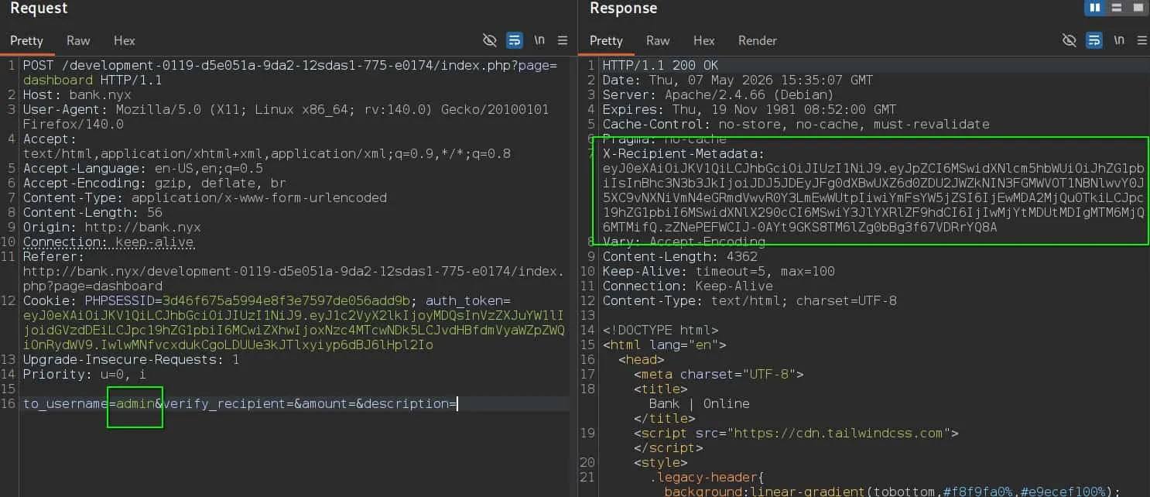Place cursor after 'description=' in body
The height and width of the screenshot is (497, 1150).
click(457, 404)
